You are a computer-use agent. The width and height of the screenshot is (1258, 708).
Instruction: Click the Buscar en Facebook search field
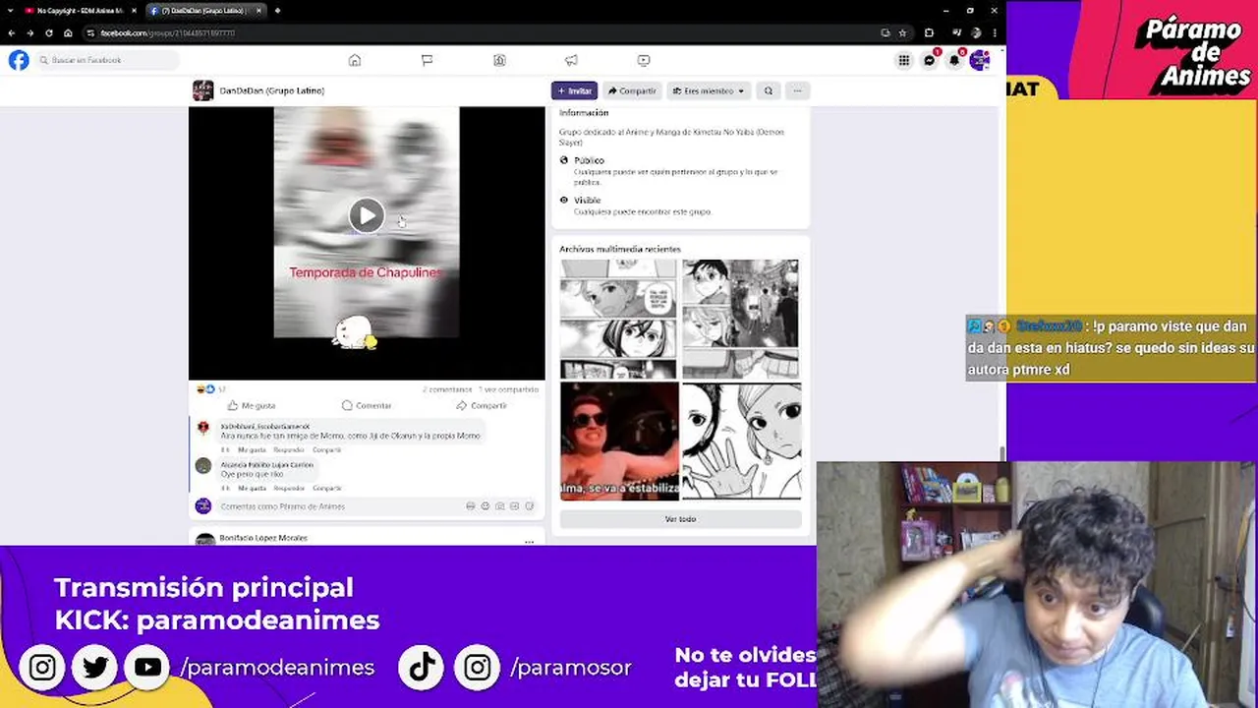click(x=108, y=60)
